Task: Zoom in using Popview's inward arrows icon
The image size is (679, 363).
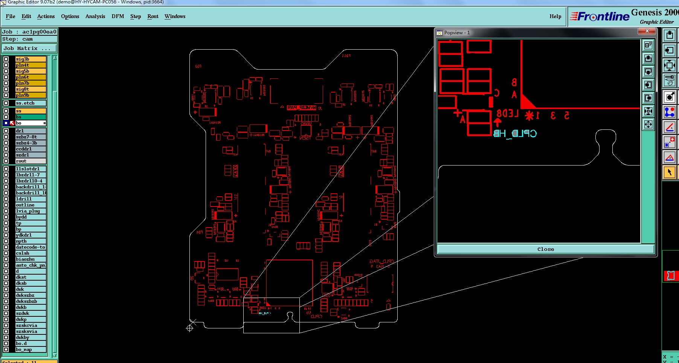Action: 648,111
